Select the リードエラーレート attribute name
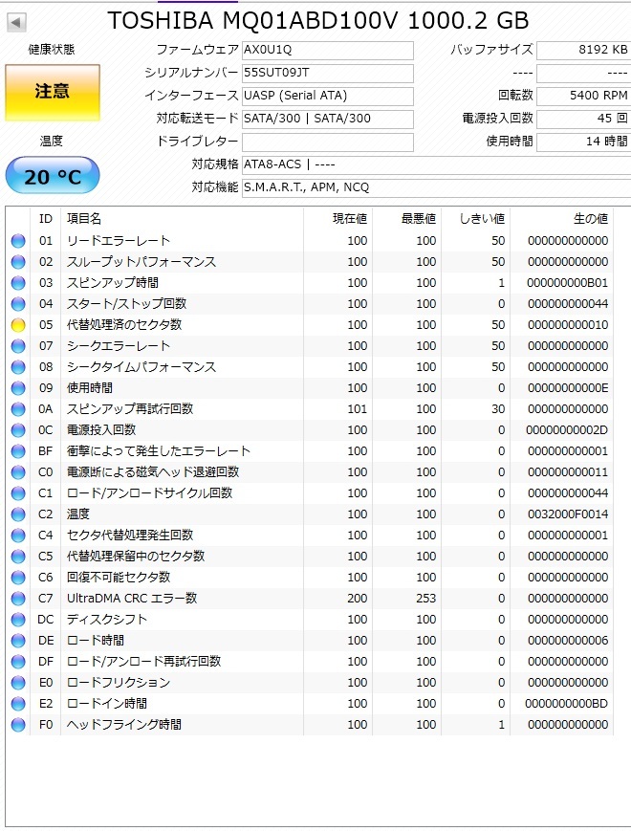631x831 pixels. tap(119, 241)
